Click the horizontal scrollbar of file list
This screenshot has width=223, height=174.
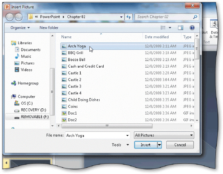click(x=107, y=126)
